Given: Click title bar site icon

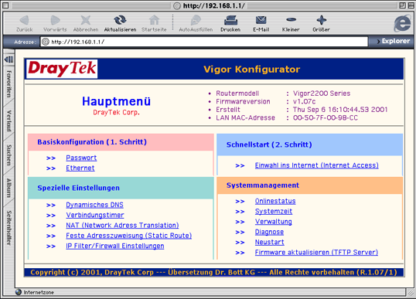Looking at the screenshot, I should click(x=177, y=5).
